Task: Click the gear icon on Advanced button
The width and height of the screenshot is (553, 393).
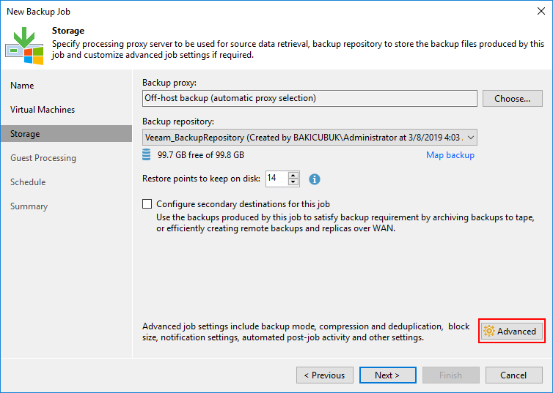Action: [x=489, y=331]
